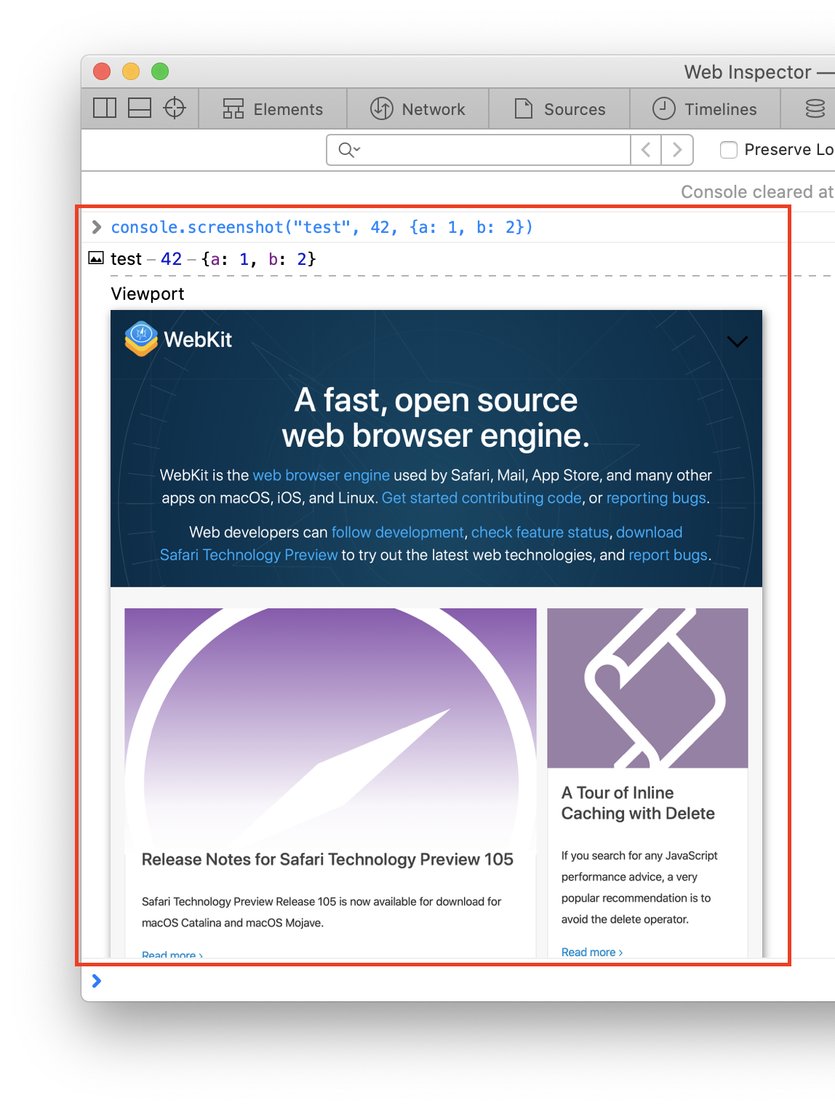835x1109 pixels.
Task: Click 'Read more' under Inline Caching article
Action: pos(591,952)
